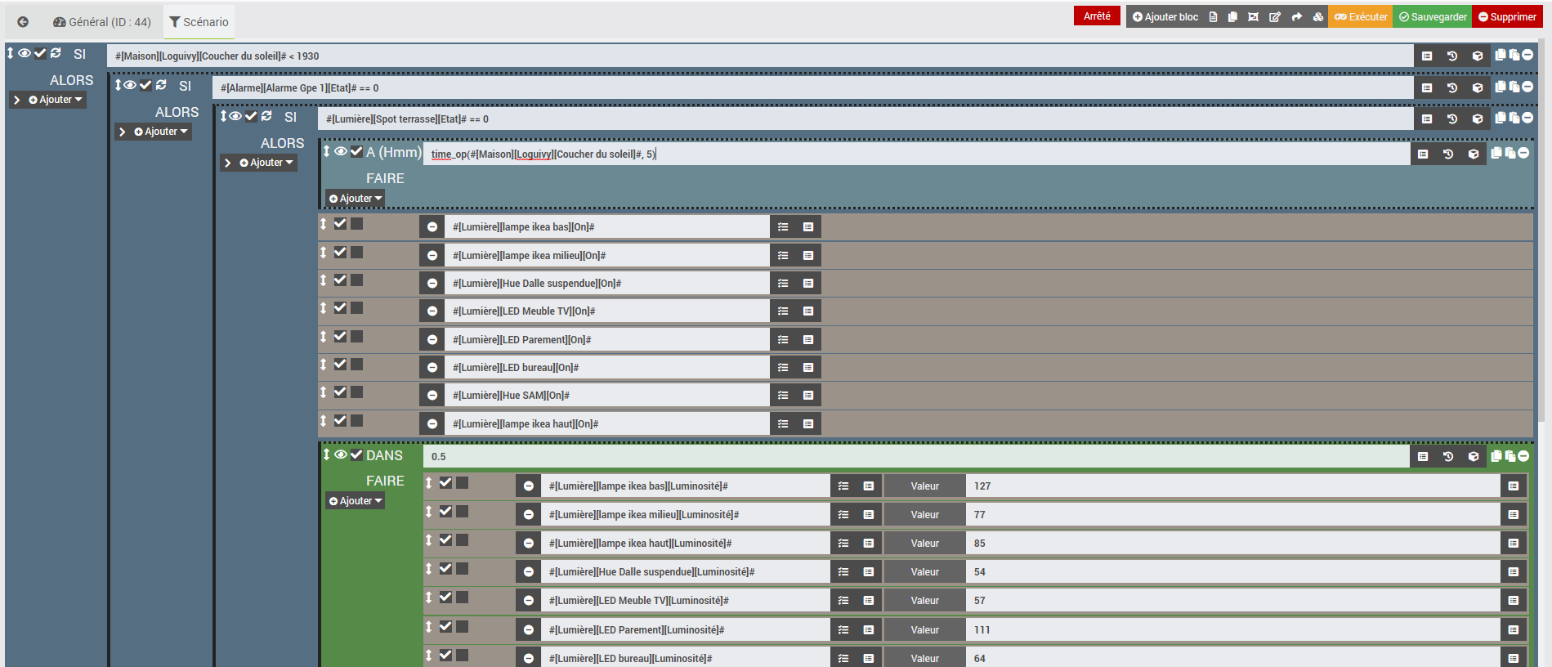Toggle the enabled checkbox of the DANS block
1552x667 pixels.
pos(356,455)
